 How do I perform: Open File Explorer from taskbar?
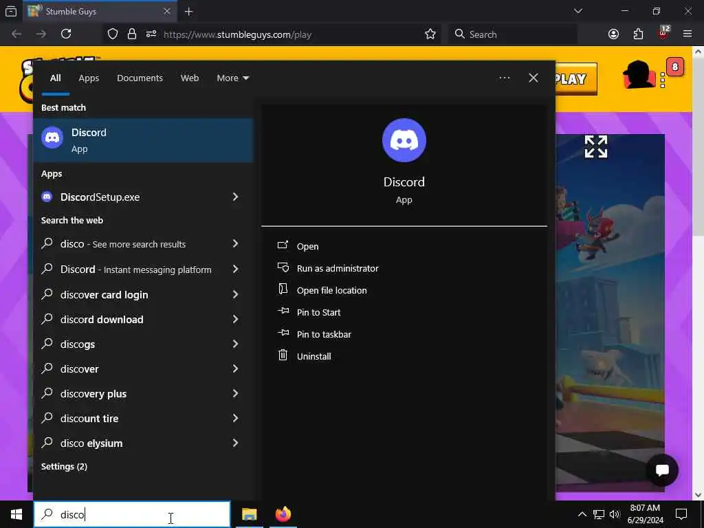249,514
